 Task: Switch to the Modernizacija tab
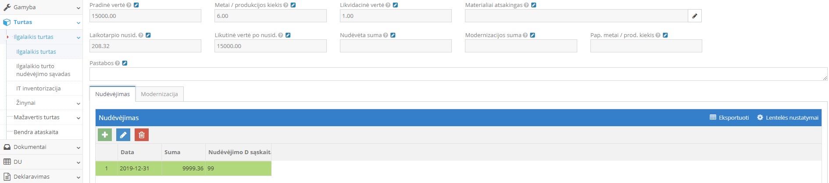click(x=159, y=94)
